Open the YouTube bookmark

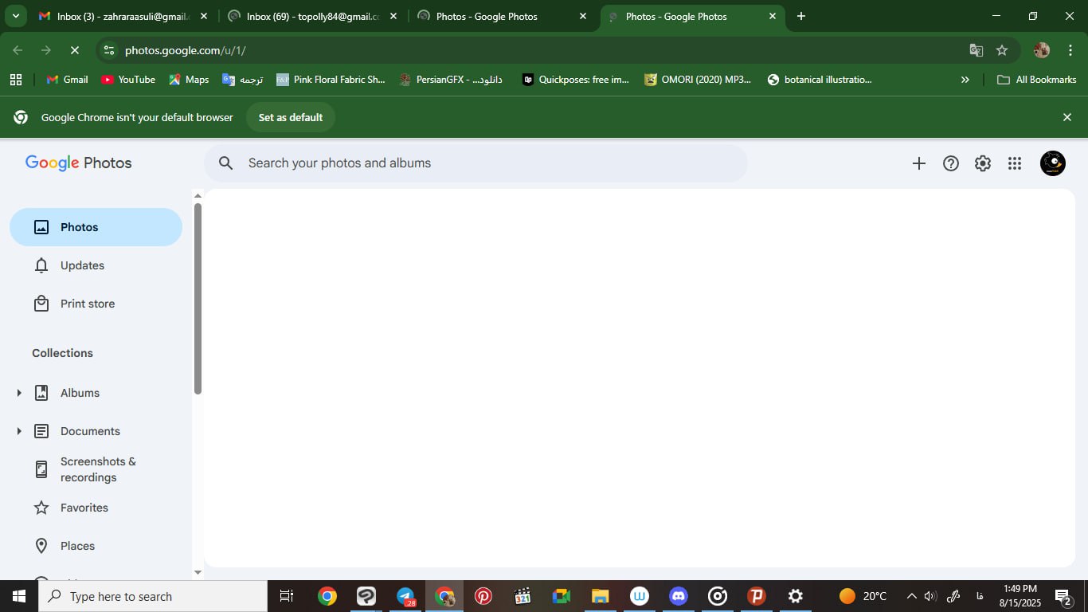click(x=128, y=80)
